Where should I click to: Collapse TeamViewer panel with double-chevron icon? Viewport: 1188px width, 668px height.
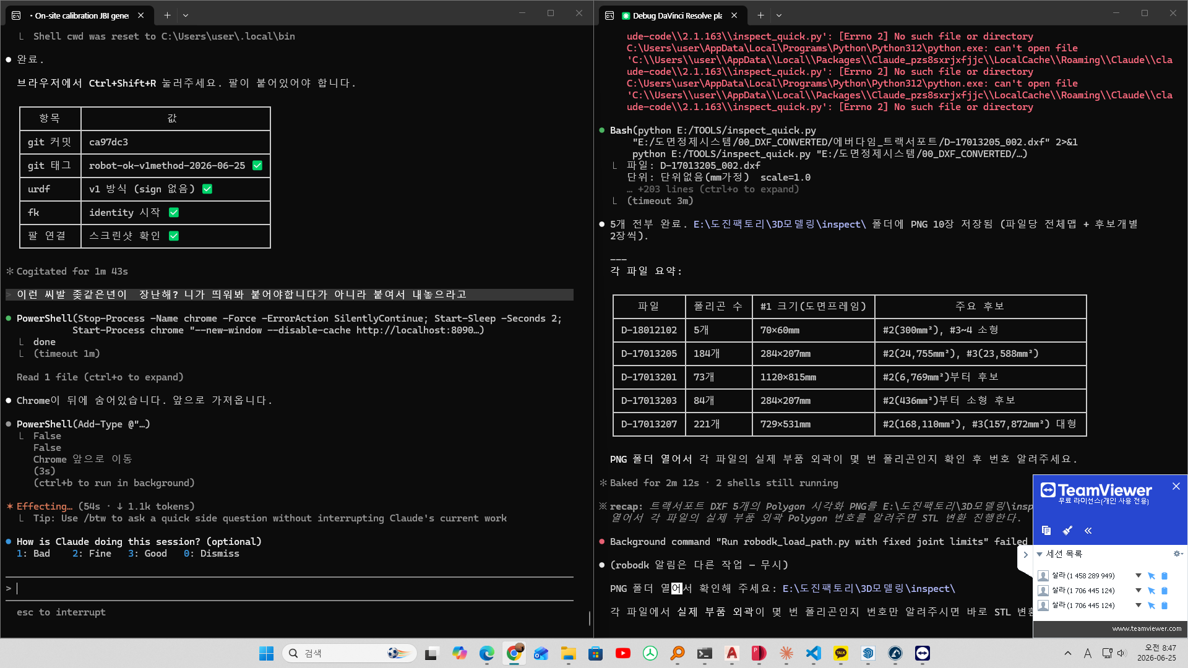[1088, 530]
